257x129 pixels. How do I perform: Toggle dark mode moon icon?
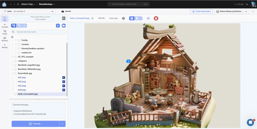(247, 4)
